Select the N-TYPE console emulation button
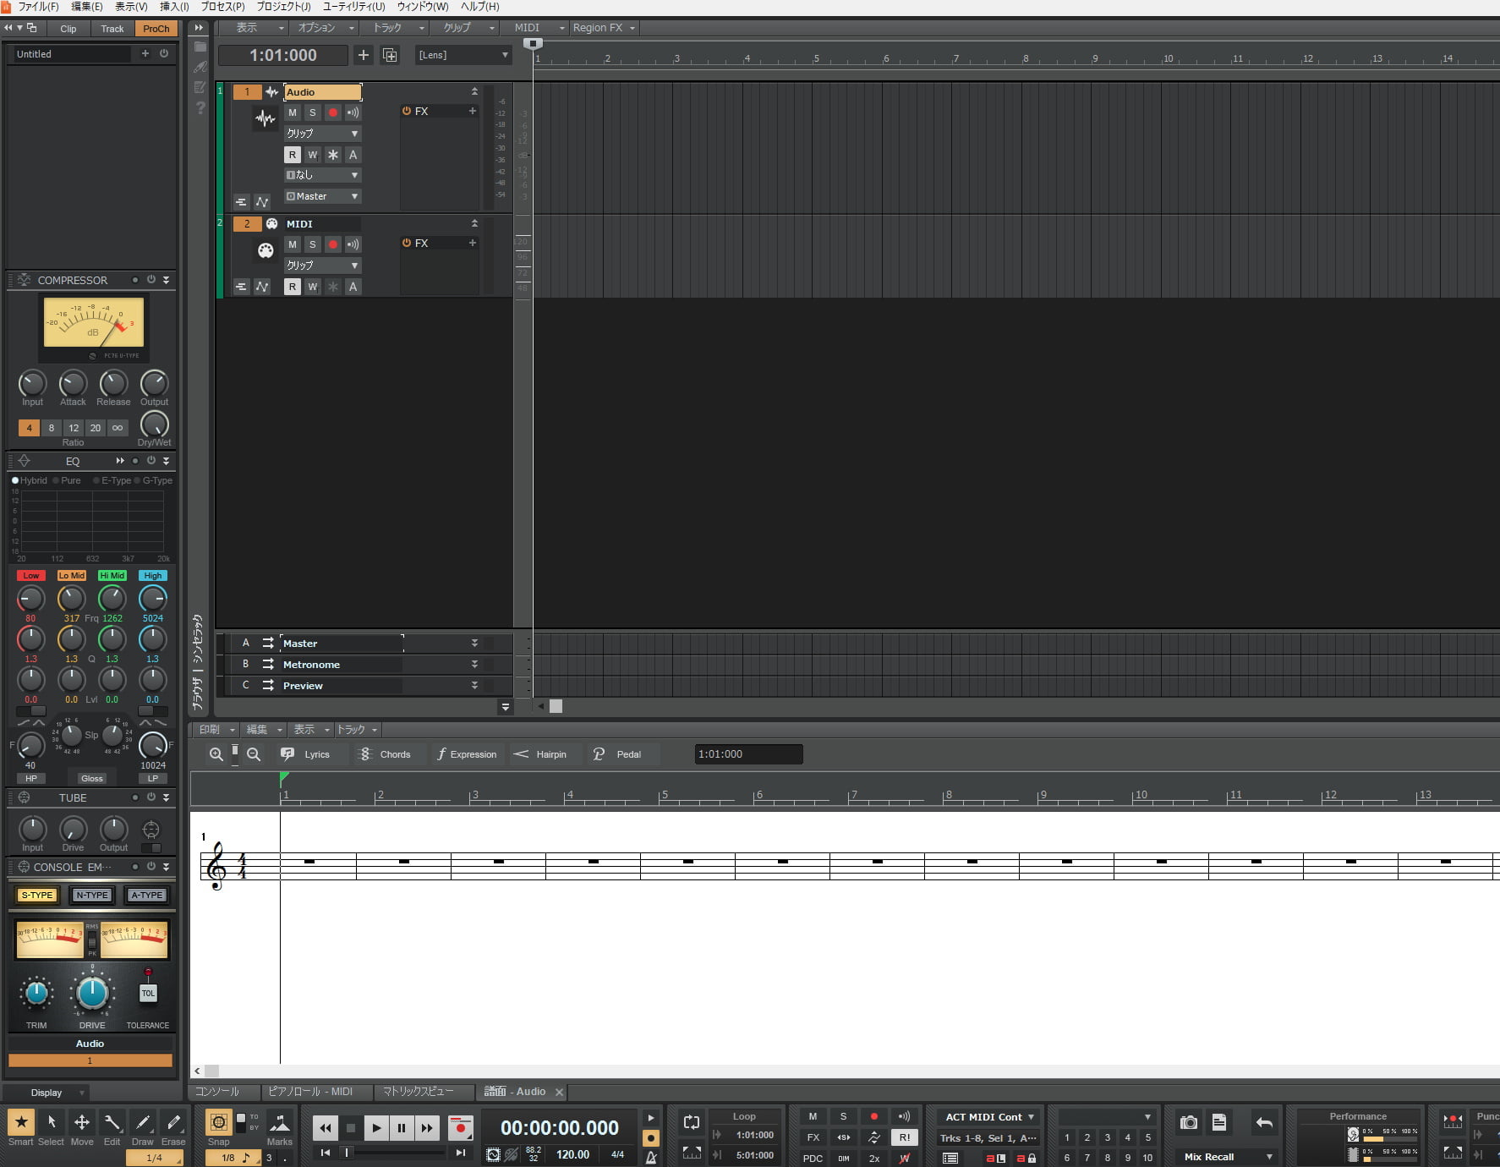The width and height of the screenshot is (1500, 1167). tap(91, 895)
